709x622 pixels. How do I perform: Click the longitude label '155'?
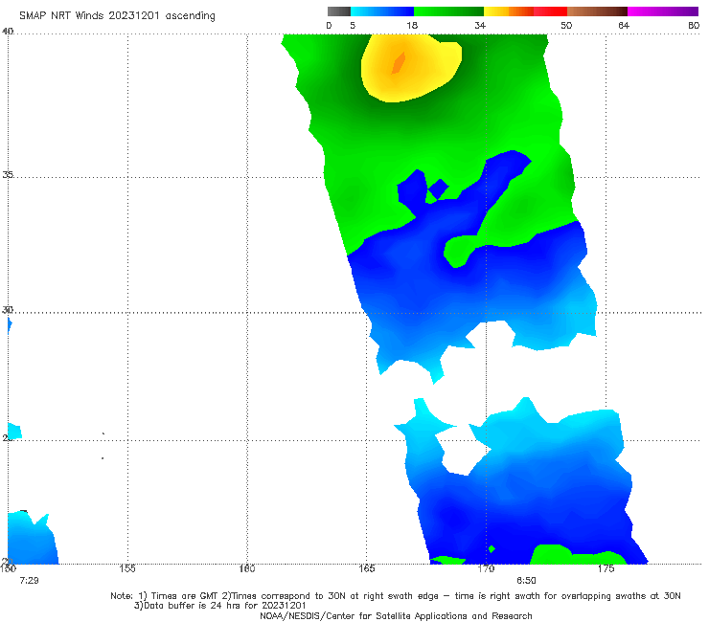[x=127, y=568]
